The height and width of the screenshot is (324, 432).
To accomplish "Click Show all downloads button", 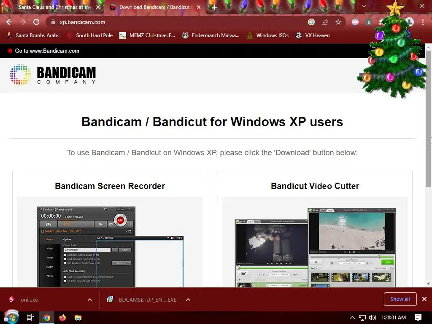I will 400,299.
